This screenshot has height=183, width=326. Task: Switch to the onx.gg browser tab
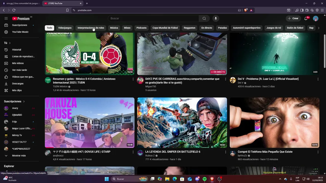click(x=21, y=3)
